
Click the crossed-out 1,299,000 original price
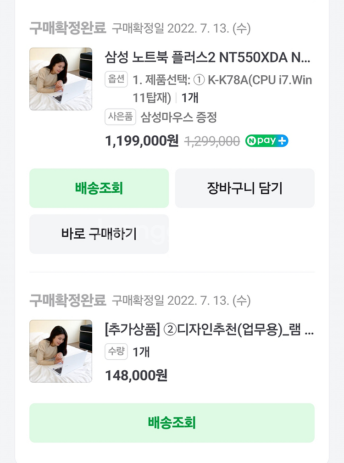pos(212,142)
